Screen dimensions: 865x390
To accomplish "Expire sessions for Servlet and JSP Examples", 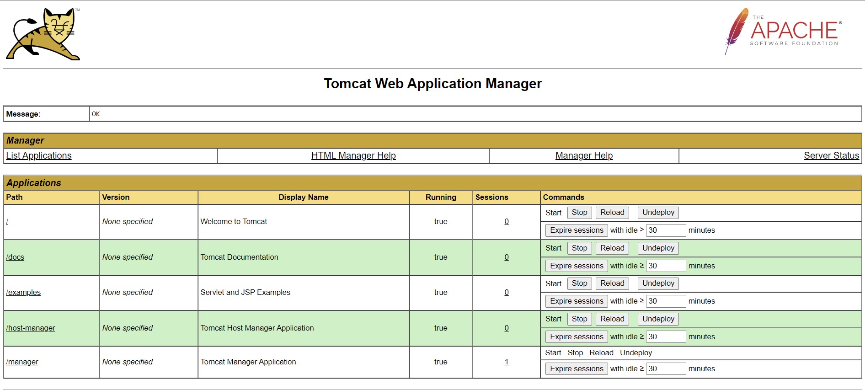I will point(577,301).
